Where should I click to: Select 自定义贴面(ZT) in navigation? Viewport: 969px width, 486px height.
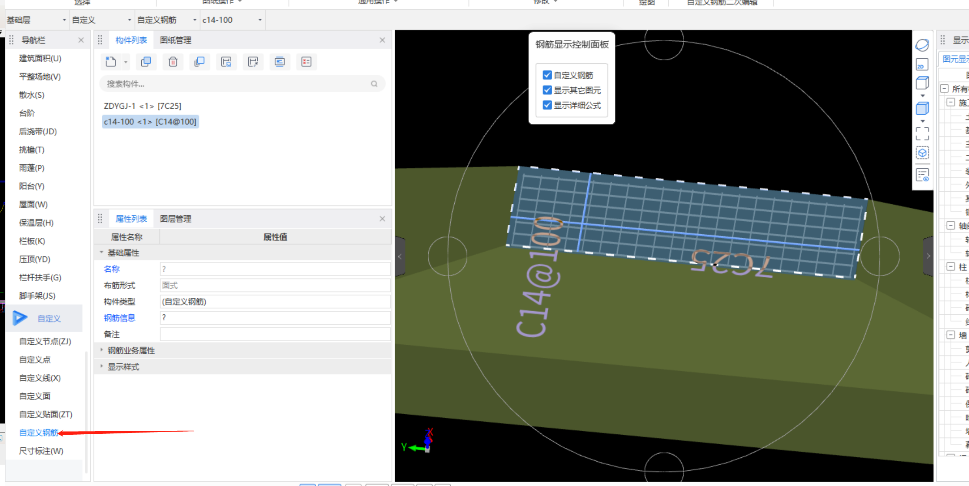tap(46, 414)
